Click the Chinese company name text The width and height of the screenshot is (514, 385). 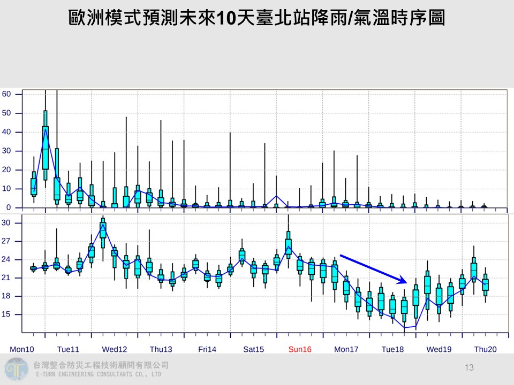coord(101,365)
